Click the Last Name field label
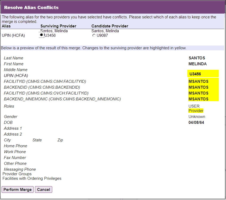 pyautogui.click(x=14, y=58)
